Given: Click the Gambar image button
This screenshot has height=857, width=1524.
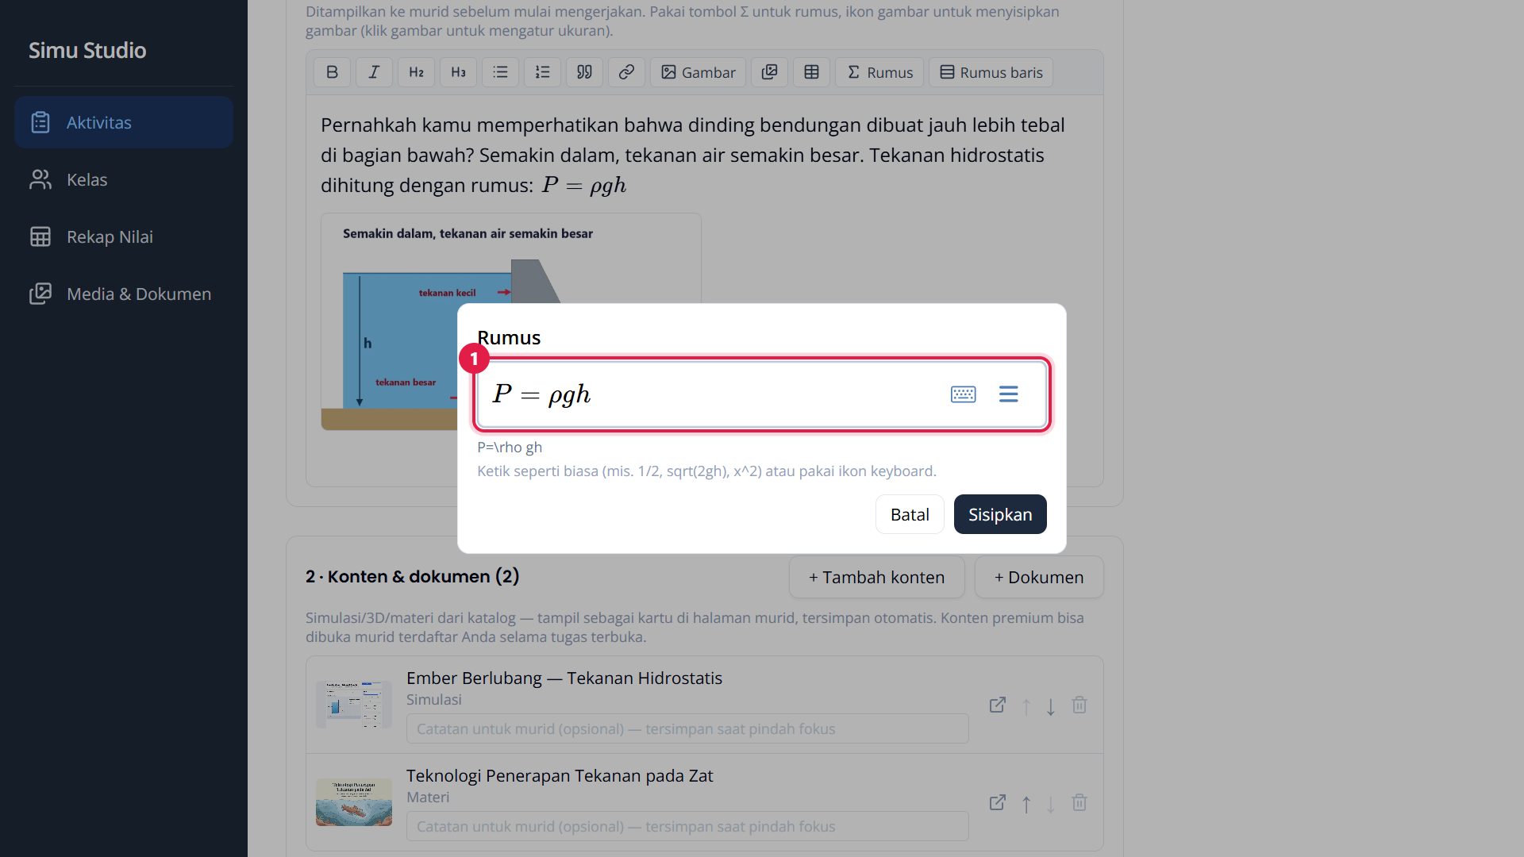Looking at the screenshot, I should [698, 72].
